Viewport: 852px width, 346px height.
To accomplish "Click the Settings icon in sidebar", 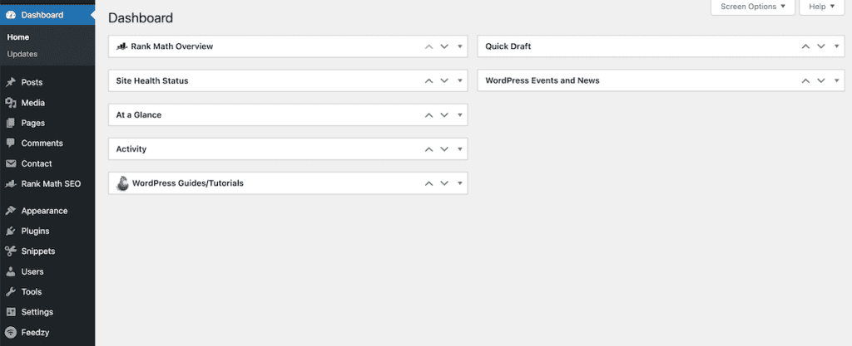I will [x=10, y=312].
